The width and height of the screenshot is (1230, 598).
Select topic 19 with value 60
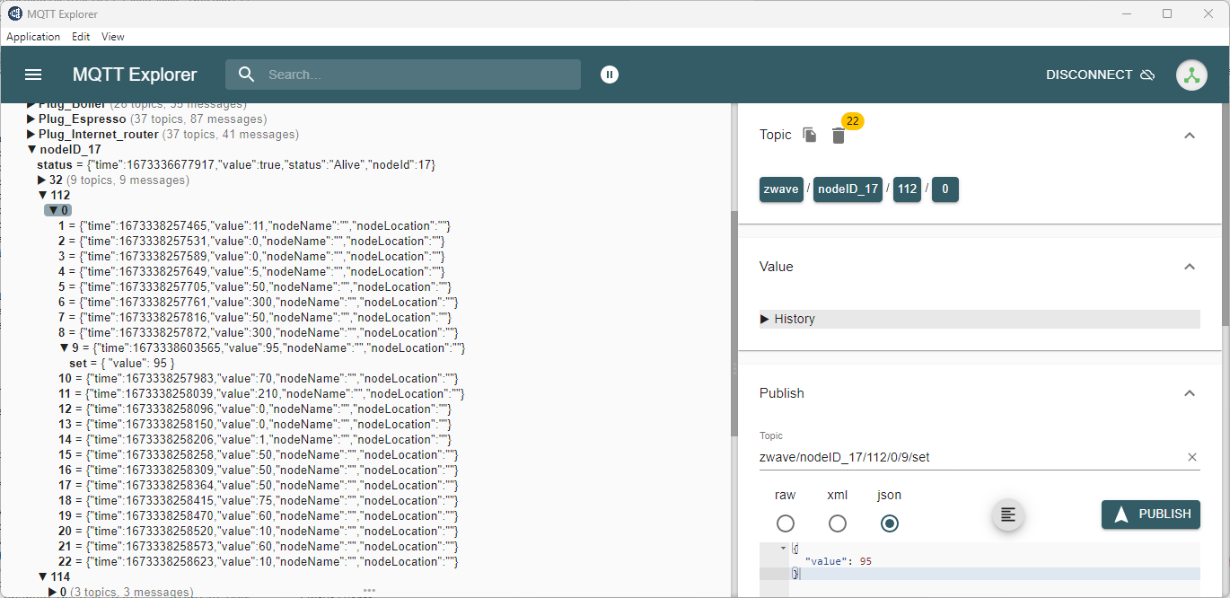click(x=258, y=515)
